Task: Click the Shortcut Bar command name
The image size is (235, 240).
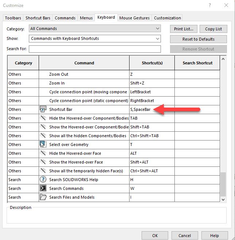Action: pos(61,109)
